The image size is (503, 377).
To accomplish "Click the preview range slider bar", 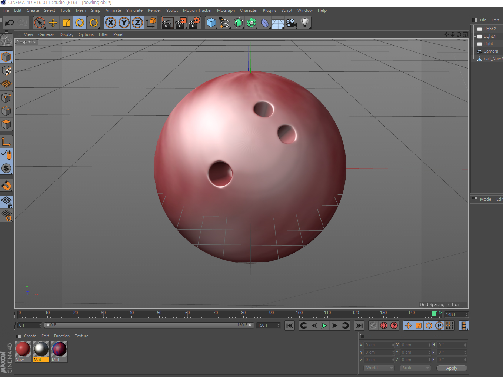I will pos(149,325).
